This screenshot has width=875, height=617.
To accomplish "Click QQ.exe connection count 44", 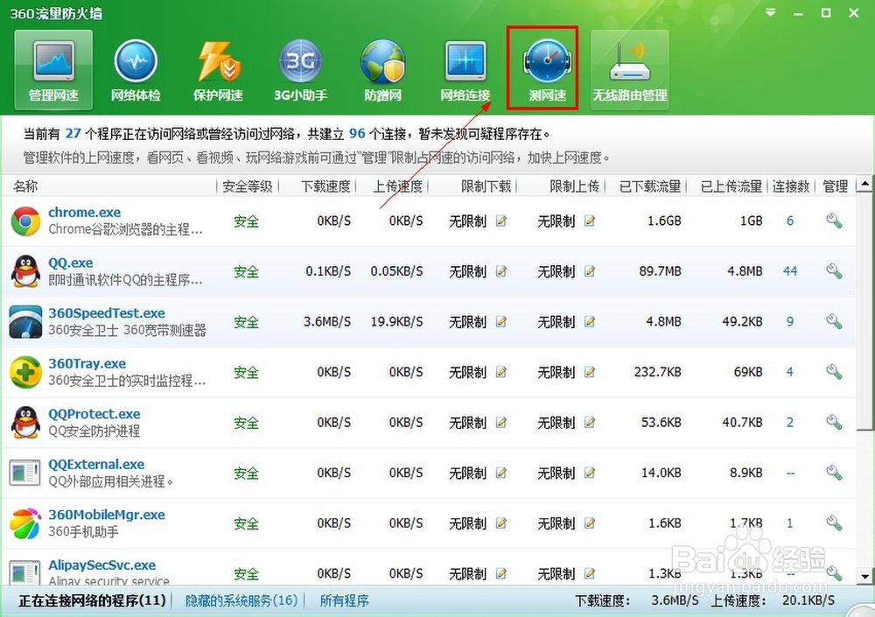I will click(x=790, y=271).
